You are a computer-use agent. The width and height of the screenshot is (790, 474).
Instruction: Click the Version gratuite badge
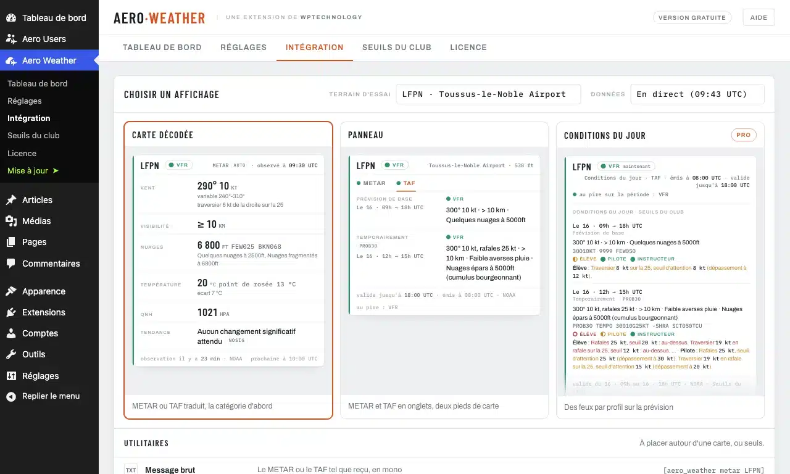(x=692, y=17)
